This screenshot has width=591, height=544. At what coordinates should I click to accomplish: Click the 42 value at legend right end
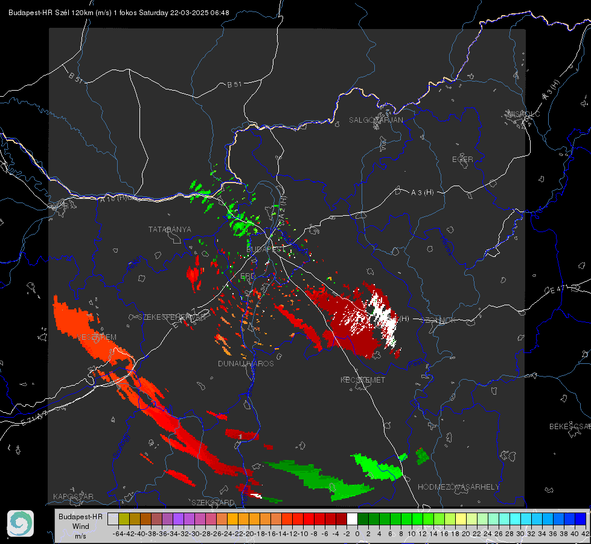pos(585,534)
